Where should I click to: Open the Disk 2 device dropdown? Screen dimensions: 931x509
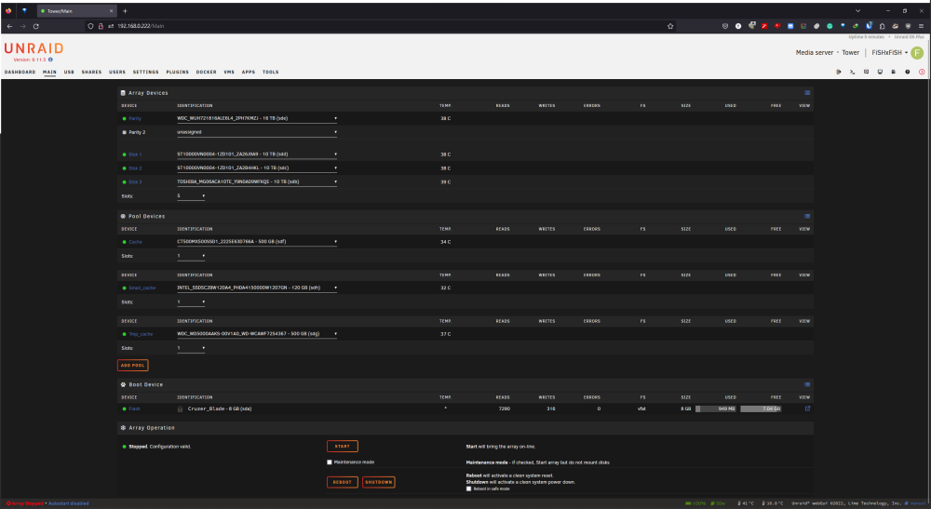(x=257, y=167)
